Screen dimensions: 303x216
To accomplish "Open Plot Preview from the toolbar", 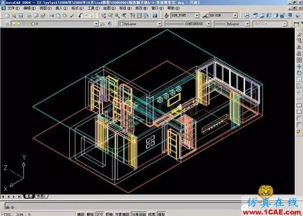I will pyautogui.click(x=36, y=16).
